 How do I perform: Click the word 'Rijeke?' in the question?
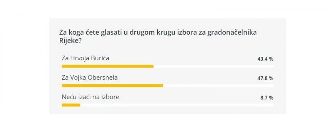[70, 40]
